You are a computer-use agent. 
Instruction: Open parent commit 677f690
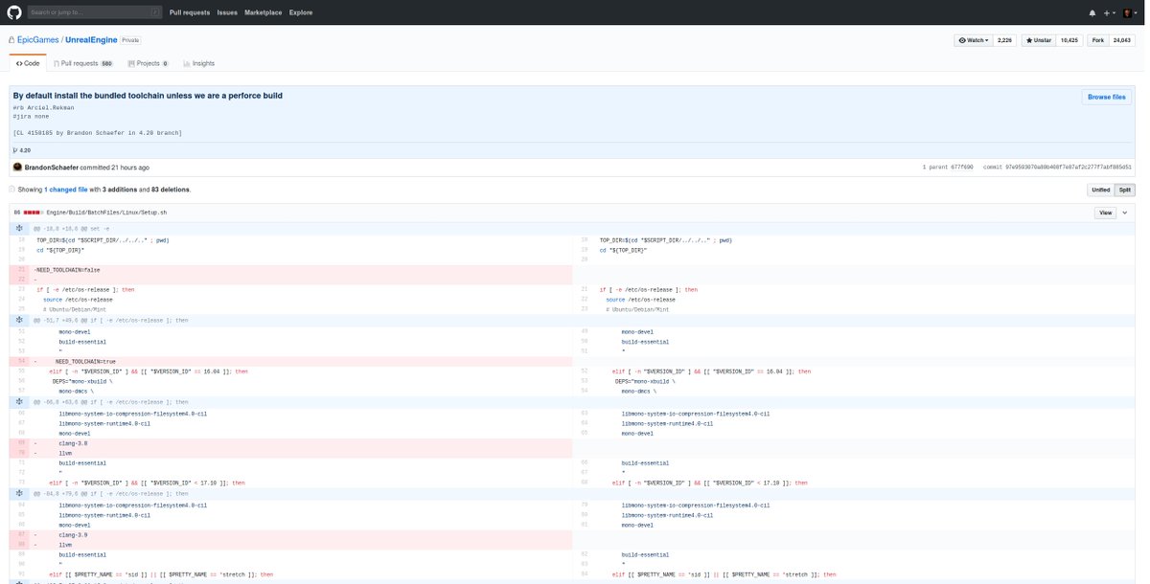tap(961, 168)
